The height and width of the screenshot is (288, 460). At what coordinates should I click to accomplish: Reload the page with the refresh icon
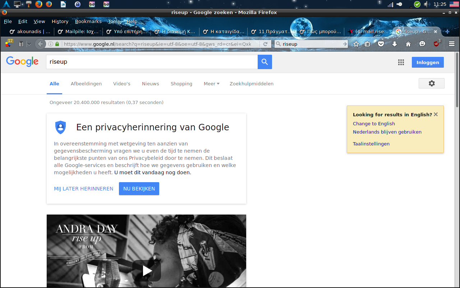click(265, 44)
